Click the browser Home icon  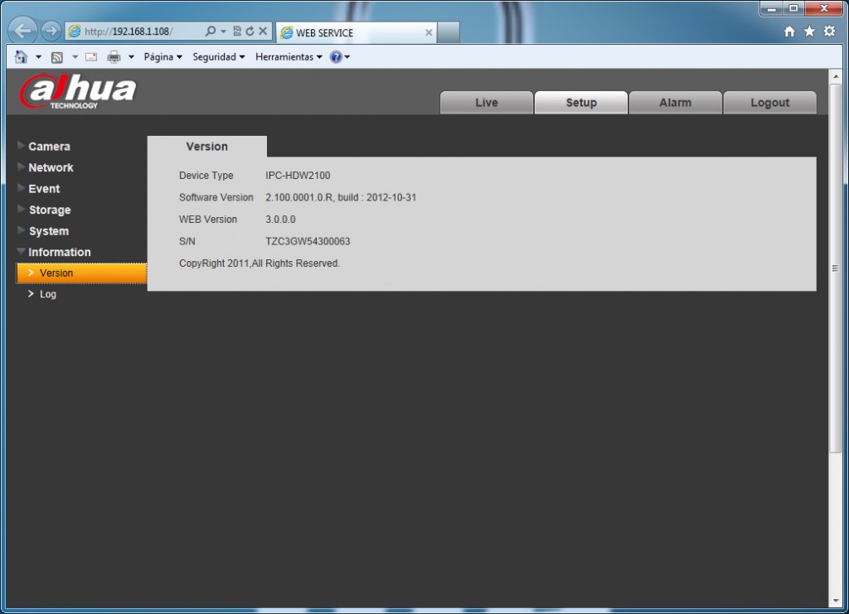pos(788,29)
